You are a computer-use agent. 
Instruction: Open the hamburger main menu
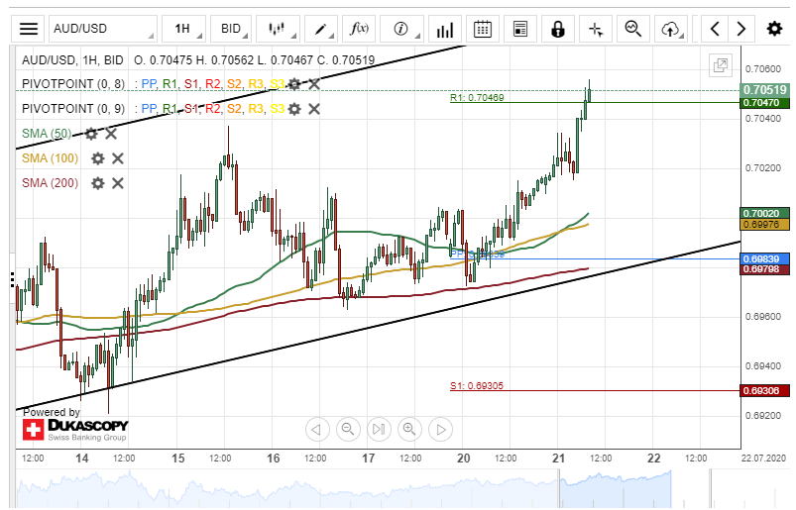click(30, 29)
